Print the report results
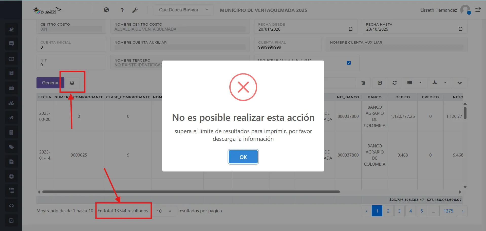The height and width of the screenshot is (231, 486). 72,83
